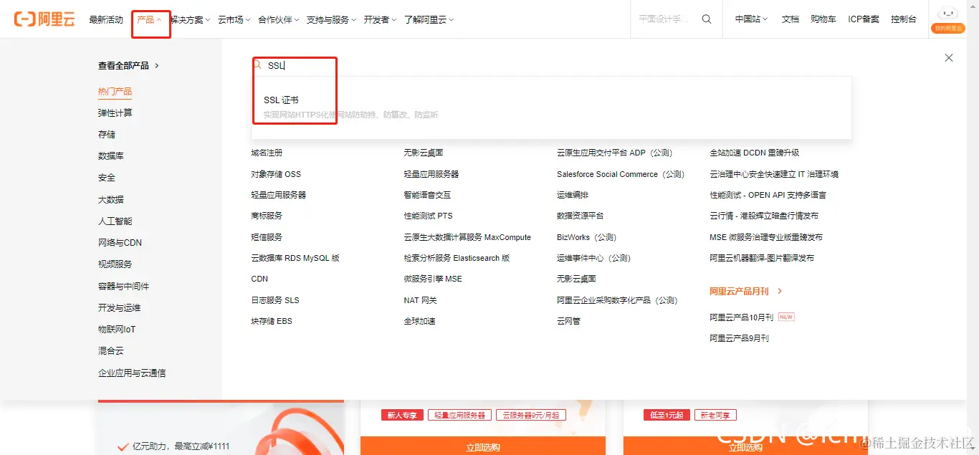Close the products panel with X
This screenshot has width=979, height=455.
coord(949,58)
